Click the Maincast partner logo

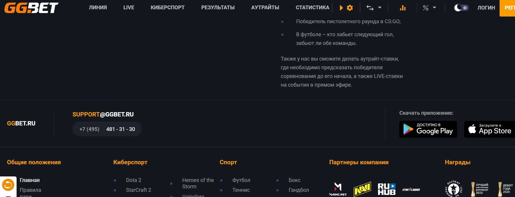pos(338,189)
